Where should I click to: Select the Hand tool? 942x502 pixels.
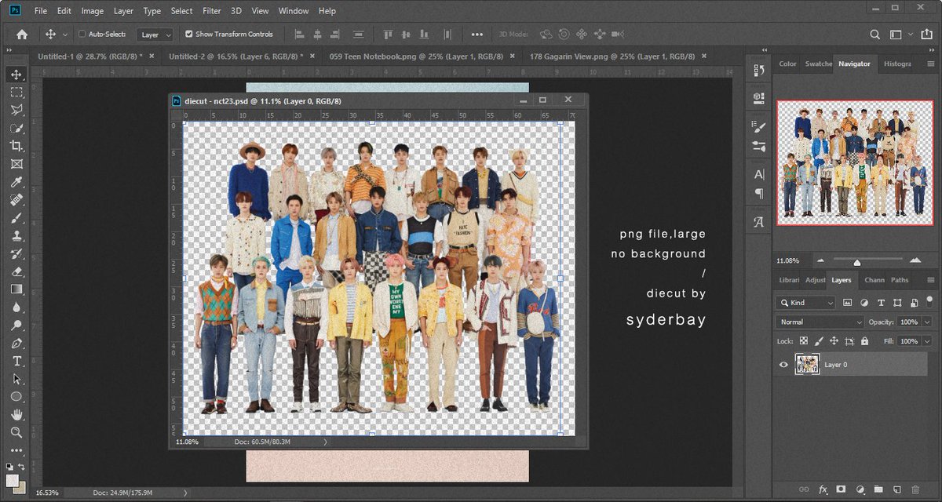click(x=16, y=414)
